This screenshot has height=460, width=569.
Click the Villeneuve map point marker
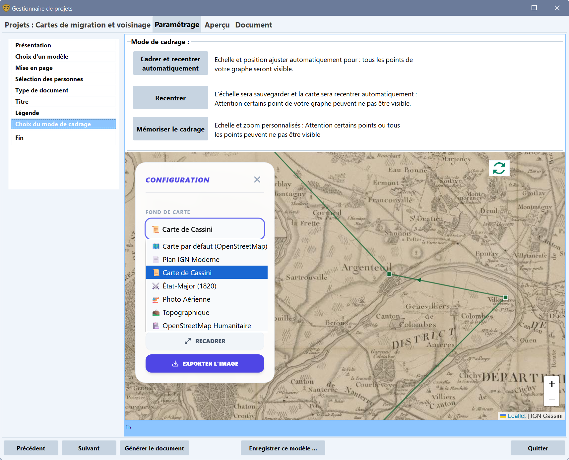pyautogui.click(x=505, y=297)
